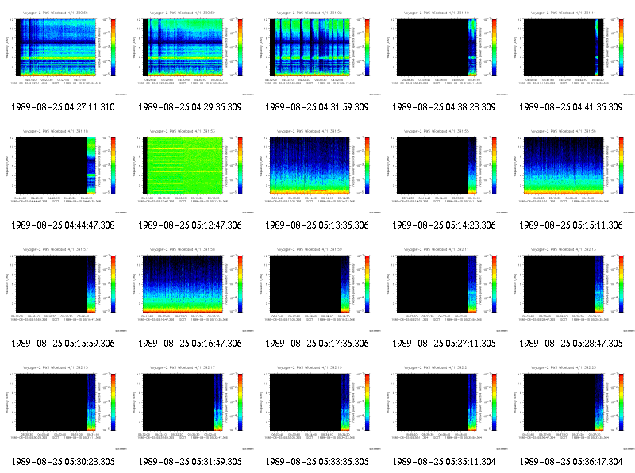Click caption 1989-08-25 04:31:59.309

[x=317, y=107]
